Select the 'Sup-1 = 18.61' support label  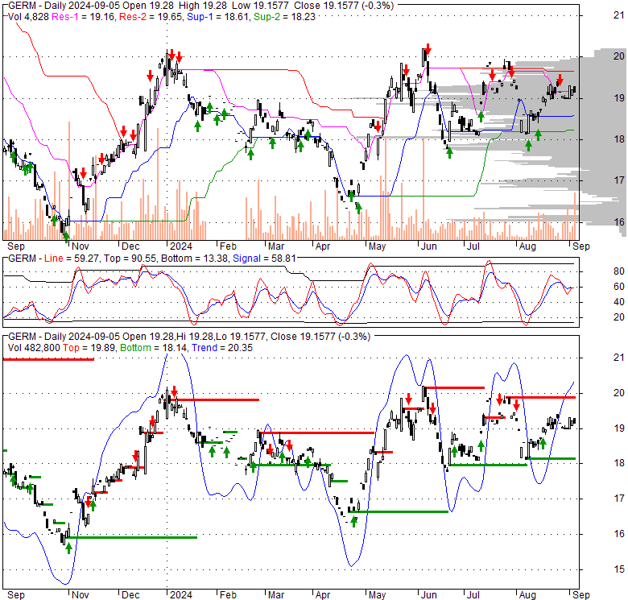click(x=217, y=17)
